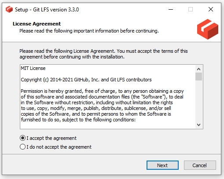Click the large red Git LFS box logo
The height and width of the screenshot is (179, 224).
(x=208, y=29)
